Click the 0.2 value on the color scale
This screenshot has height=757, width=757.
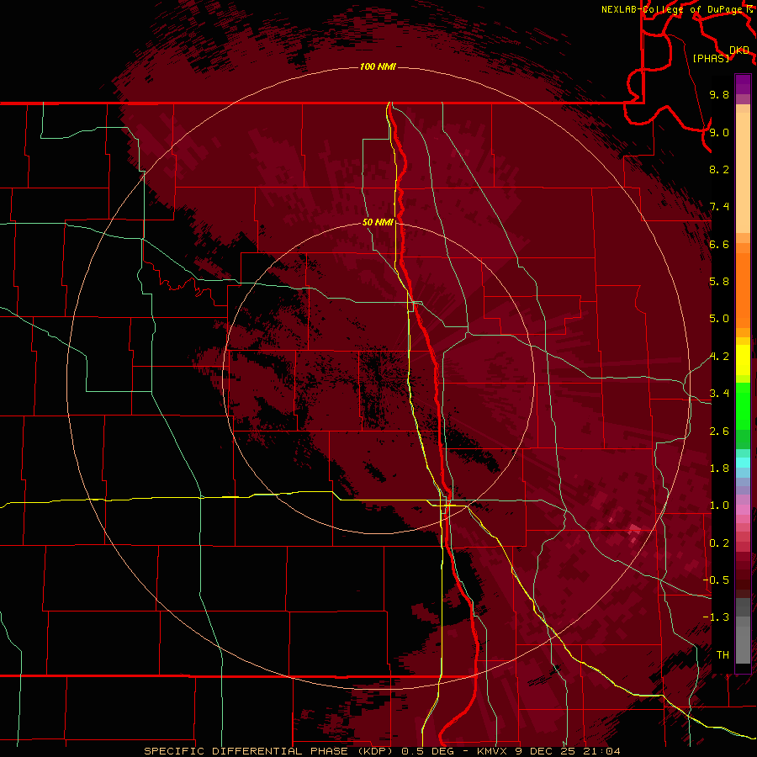719,543
